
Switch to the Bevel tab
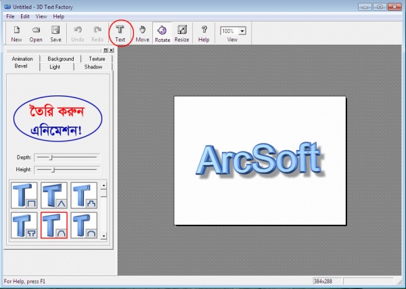coord(21,66)
